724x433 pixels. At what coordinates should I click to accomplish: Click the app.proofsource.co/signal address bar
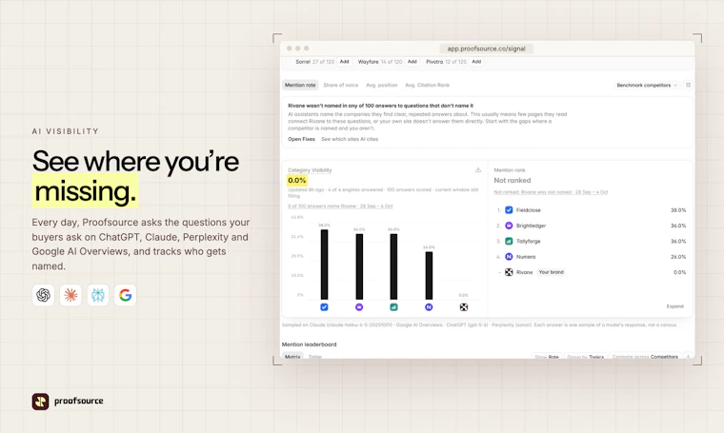486,49
